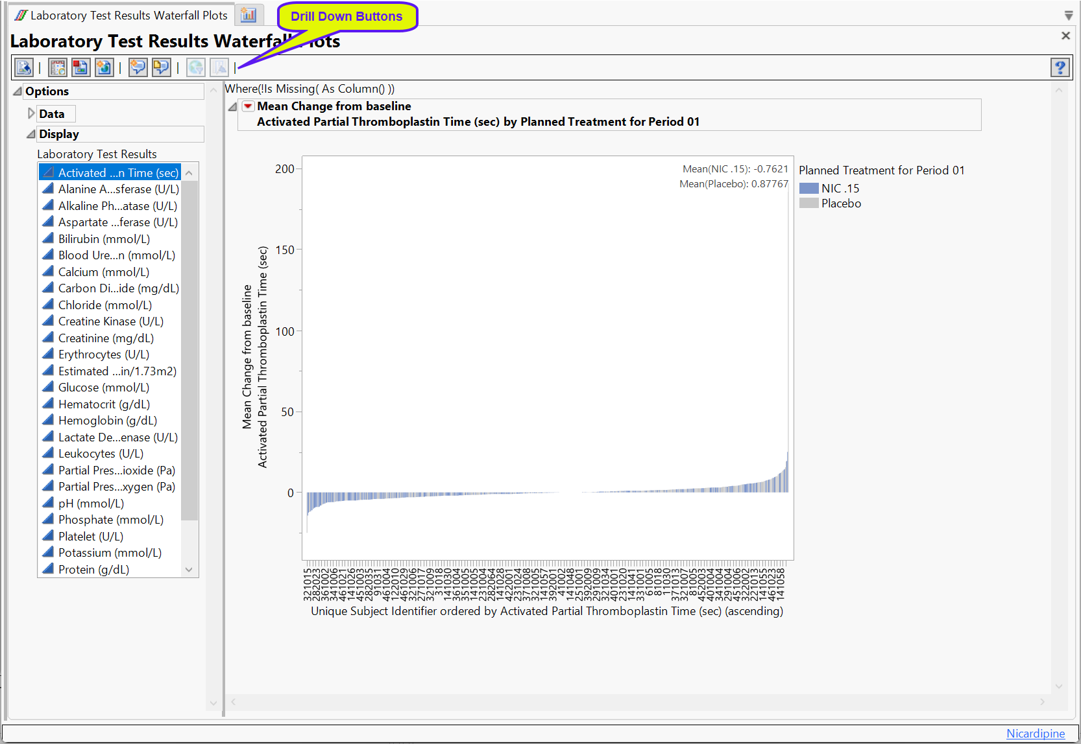
Task: Select Phosphate (mmol/L) lab test
Action: [110, 520]
